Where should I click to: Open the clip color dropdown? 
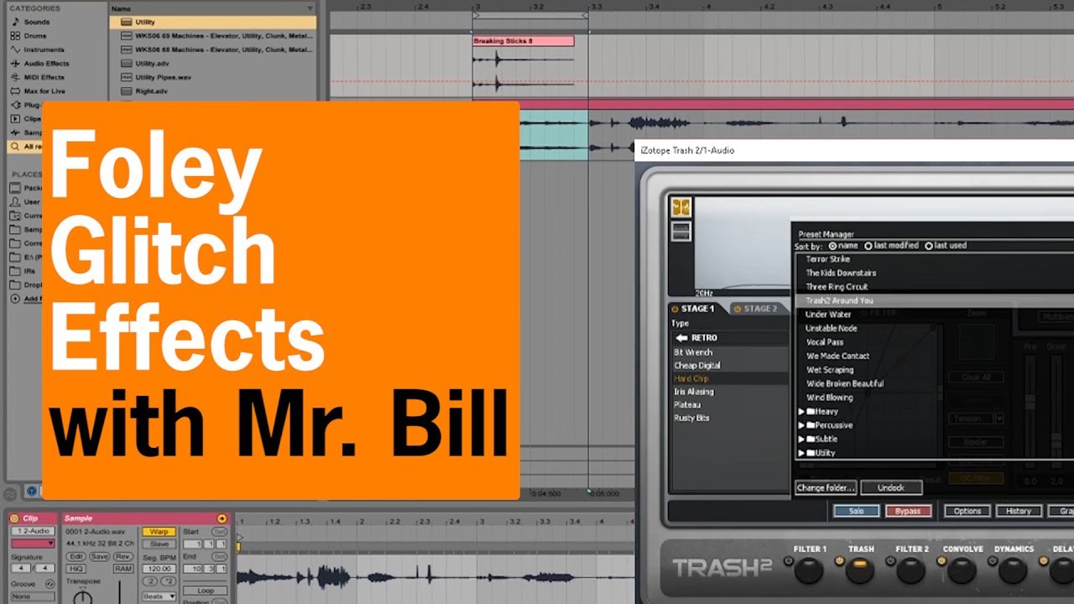click(33, 543)
